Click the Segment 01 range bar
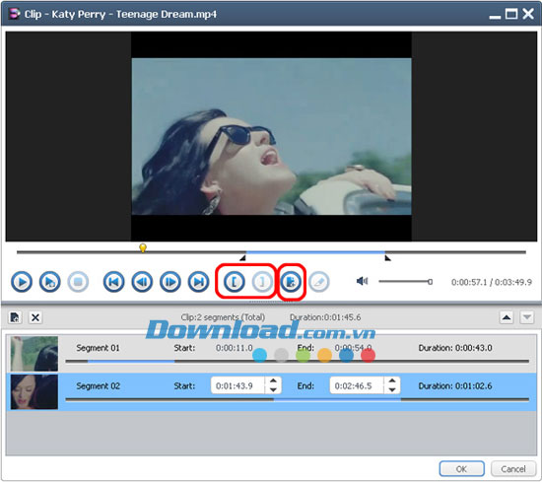This screenshot has width=542, height=482. pos(298,362)
